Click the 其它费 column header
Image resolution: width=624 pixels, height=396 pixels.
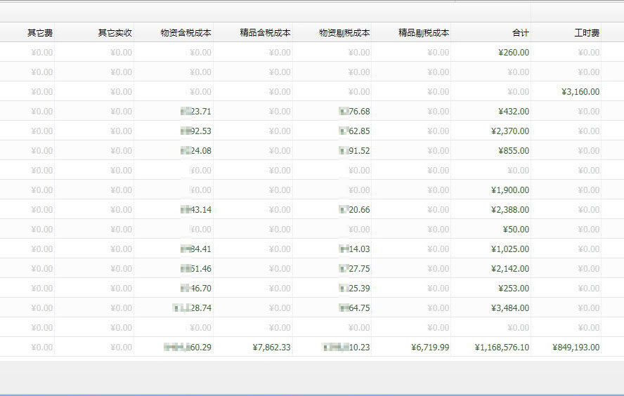point(39,32)
